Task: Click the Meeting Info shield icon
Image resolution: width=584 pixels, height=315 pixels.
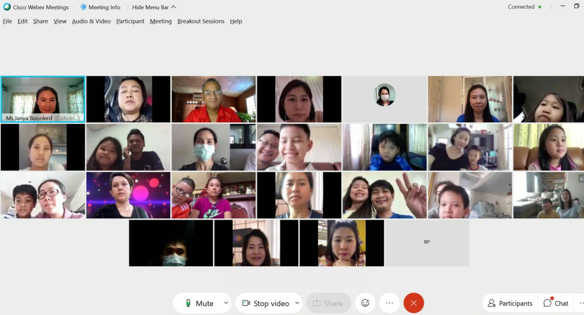Action: 83,7
